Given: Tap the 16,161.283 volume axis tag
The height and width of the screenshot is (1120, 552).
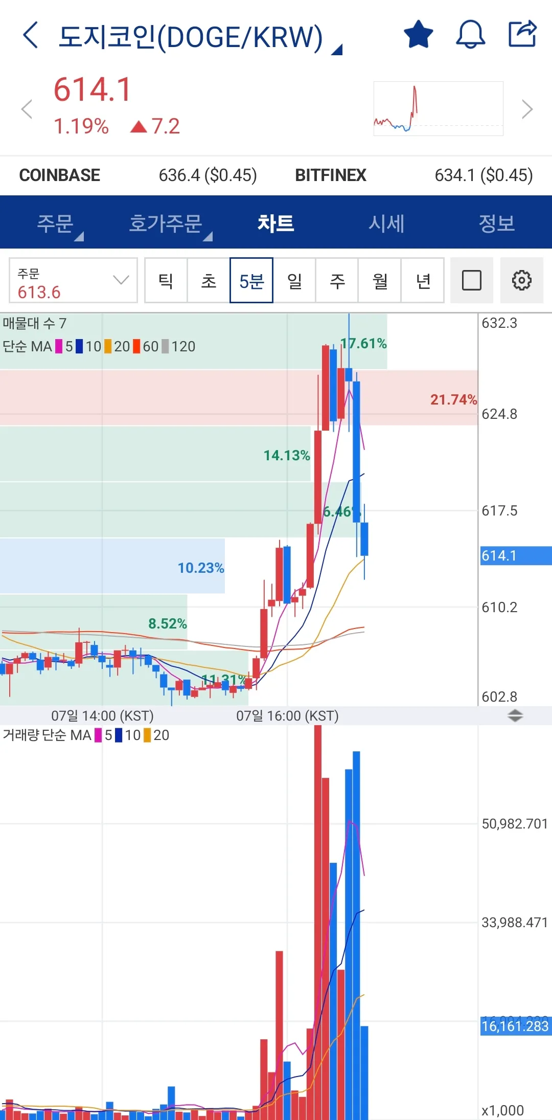Looking at the screenshot, I should (x=516, y=1026).
